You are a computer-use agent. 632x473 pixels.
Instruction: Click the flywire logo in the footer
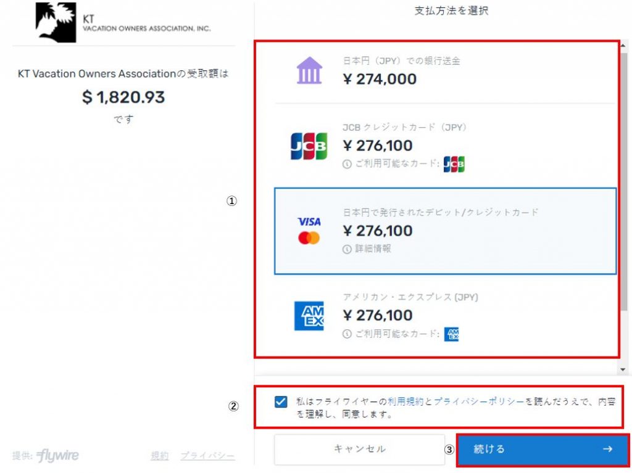pyautogui.click(x=57, y=456)
